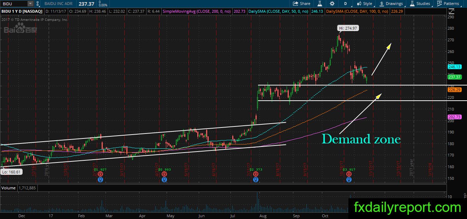Click the pattern chart icon beside Patterns

click(x=439, y=4)
